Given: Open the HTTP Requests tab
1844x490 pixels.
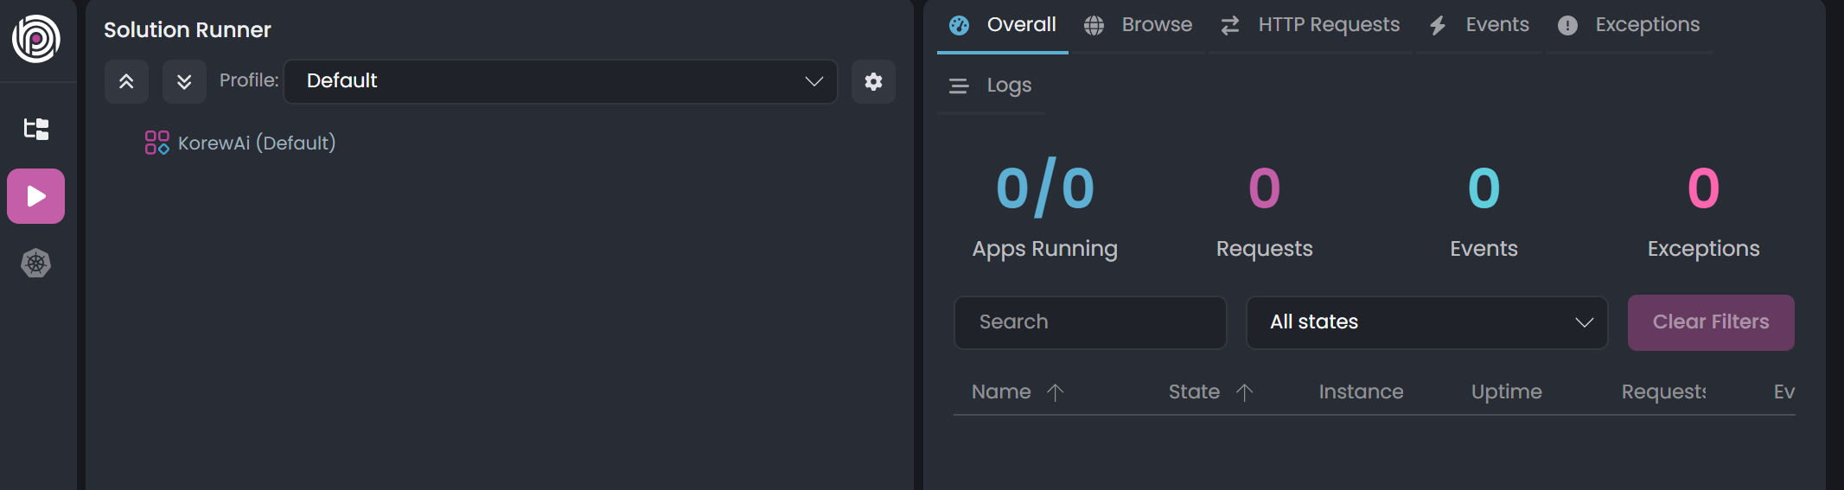Looking at the screenshot, I should pos(1311,25).
